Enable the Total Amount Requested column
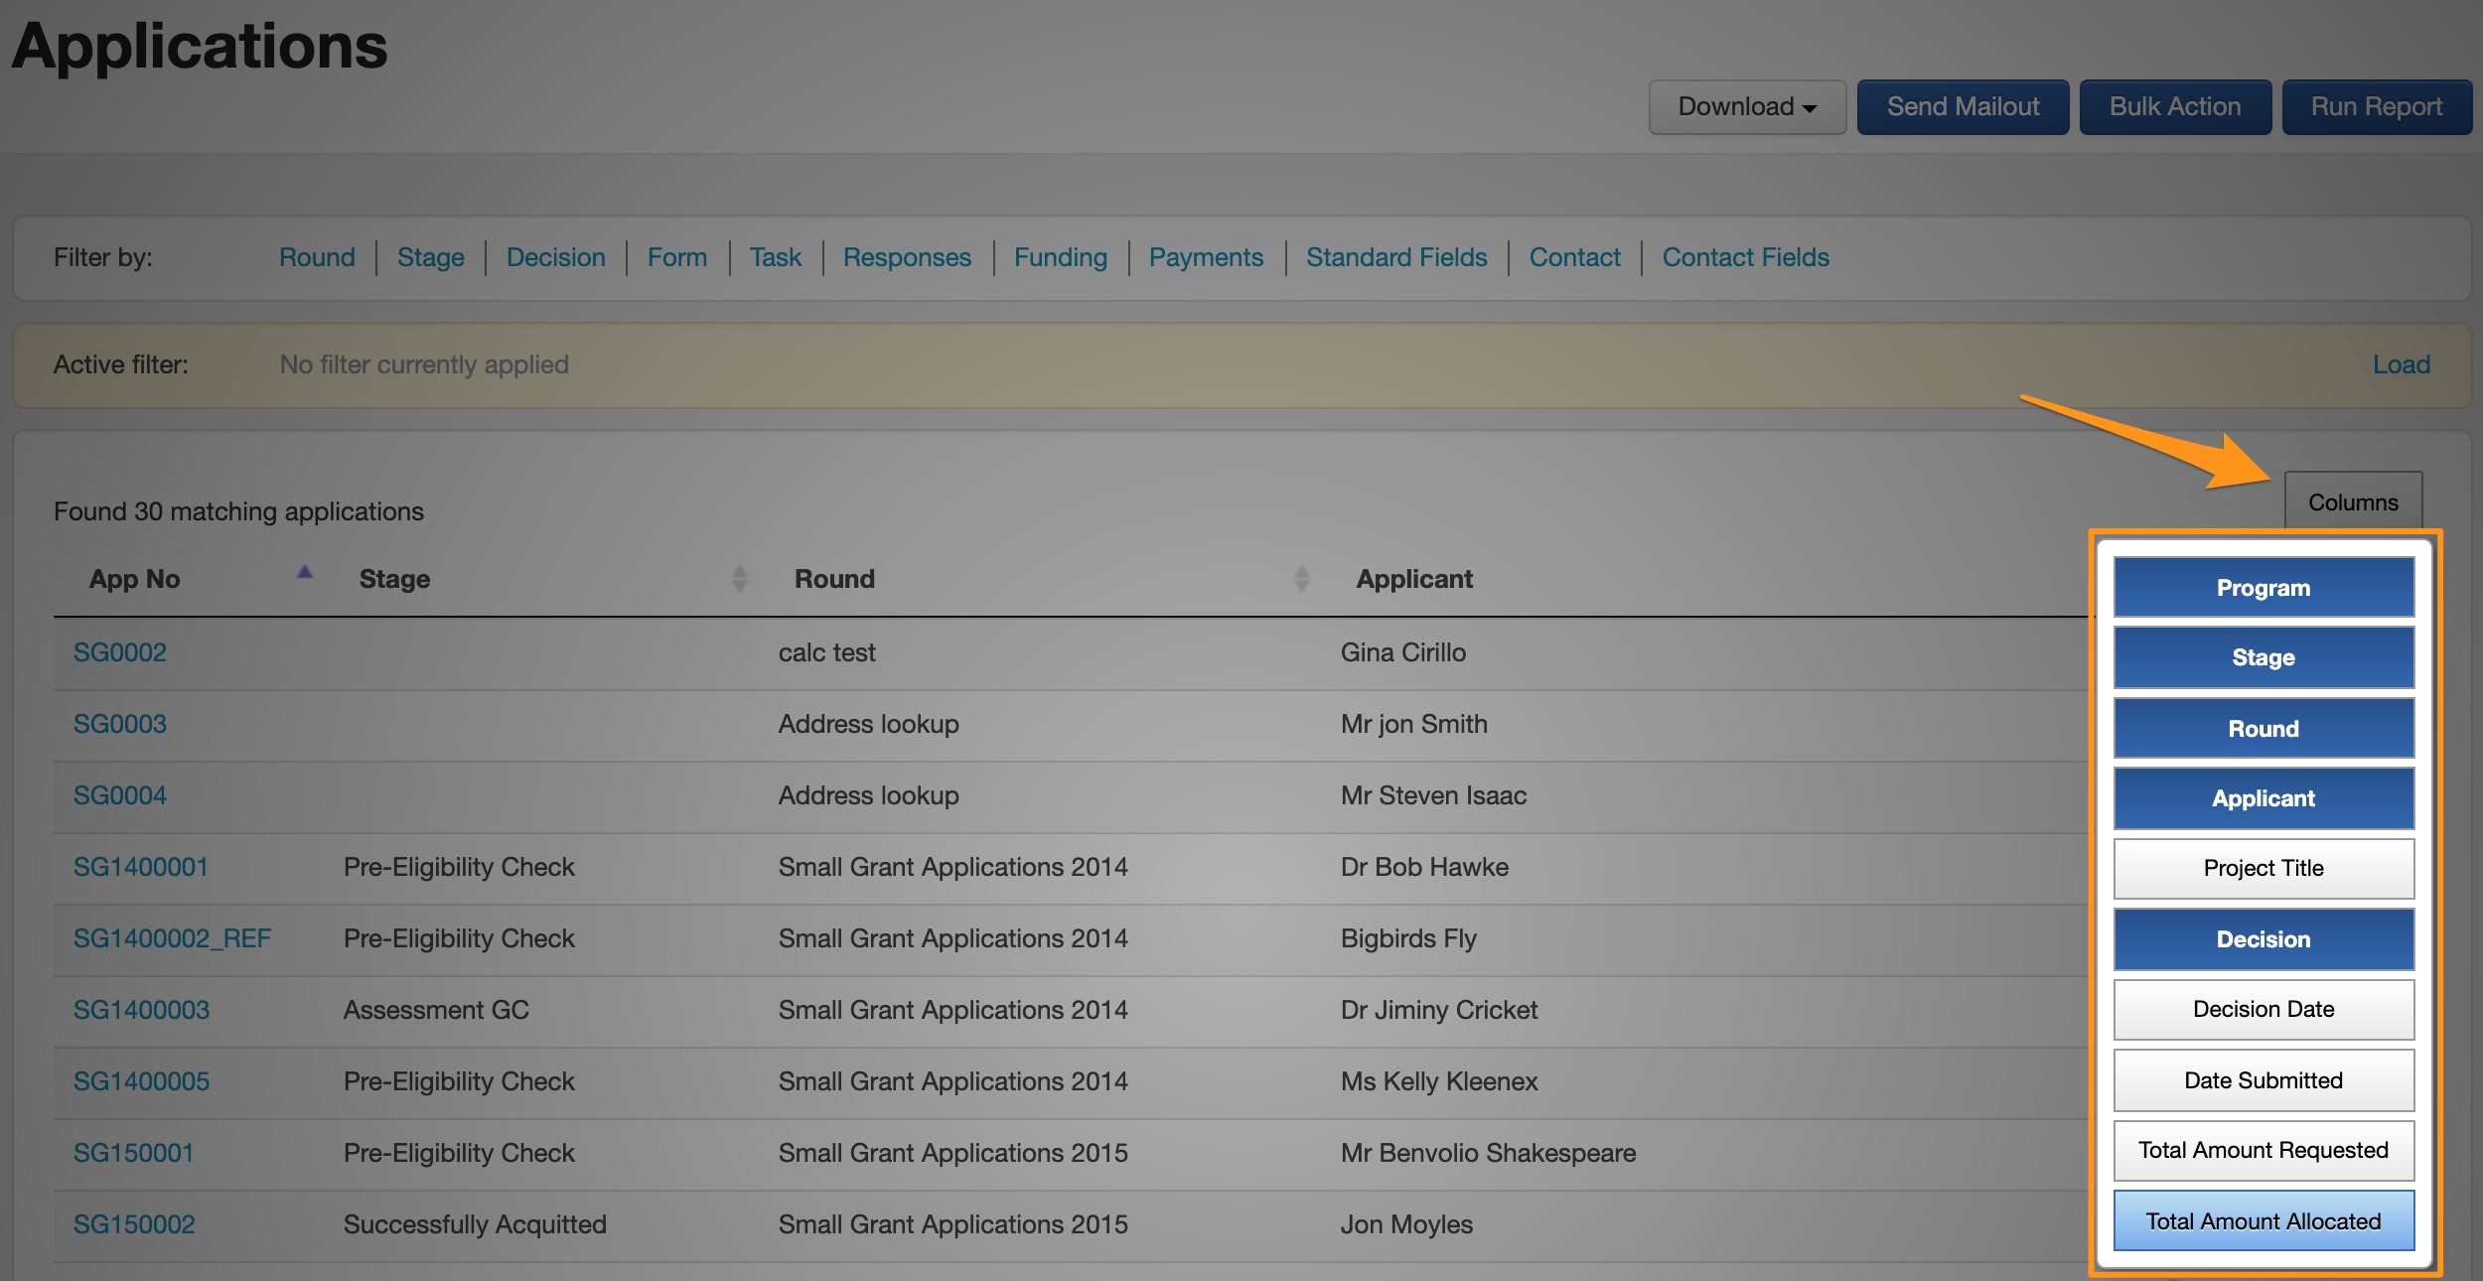 2263,1150
